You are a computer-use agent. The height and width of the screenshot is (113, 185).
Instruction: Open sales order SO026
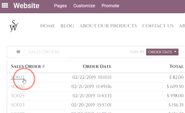18,87
